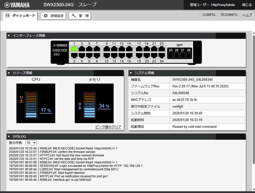
Task: Open the 表示件数 count dropdown
Action: 31,143
